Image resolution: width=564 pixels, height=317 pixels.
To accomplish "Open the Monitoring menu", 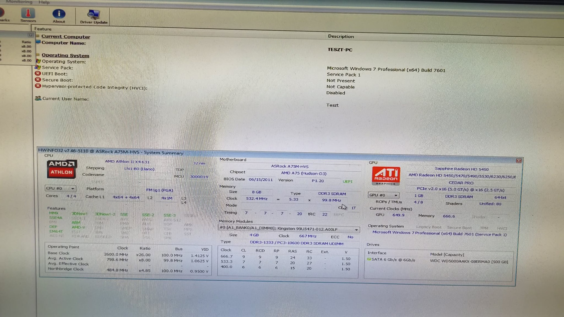I will point(19,2).
